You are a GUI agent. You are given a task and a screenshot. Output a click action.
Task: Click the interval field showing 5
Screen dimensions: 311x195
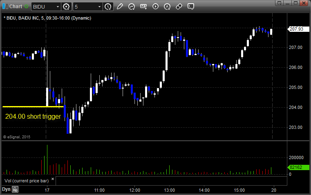click(85, 7)
